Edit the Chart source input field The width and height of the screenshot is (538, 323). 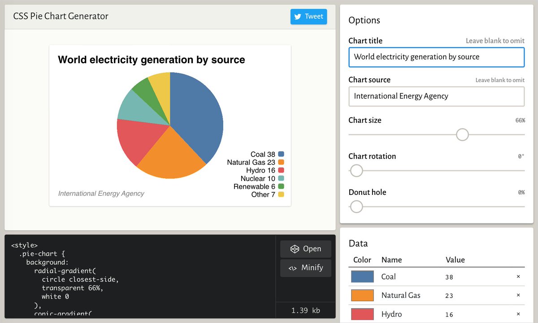click(436, 96)
